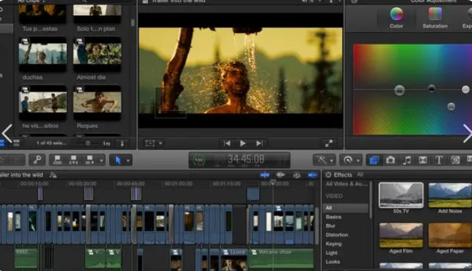
Task: Click the highlights color puck
Action: tap(465, 89)
